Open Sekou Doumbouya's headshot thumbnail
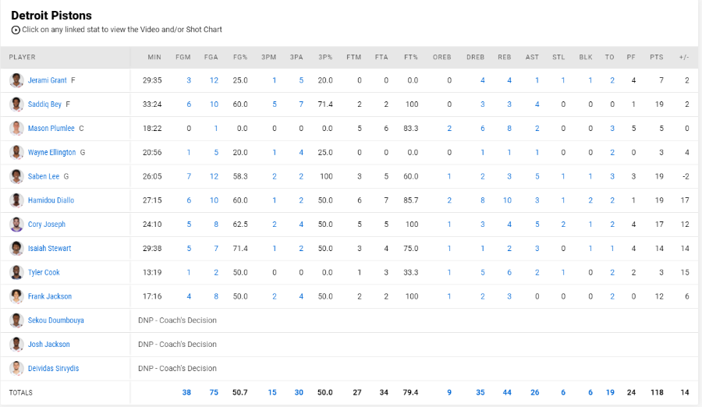 point(16,320)
